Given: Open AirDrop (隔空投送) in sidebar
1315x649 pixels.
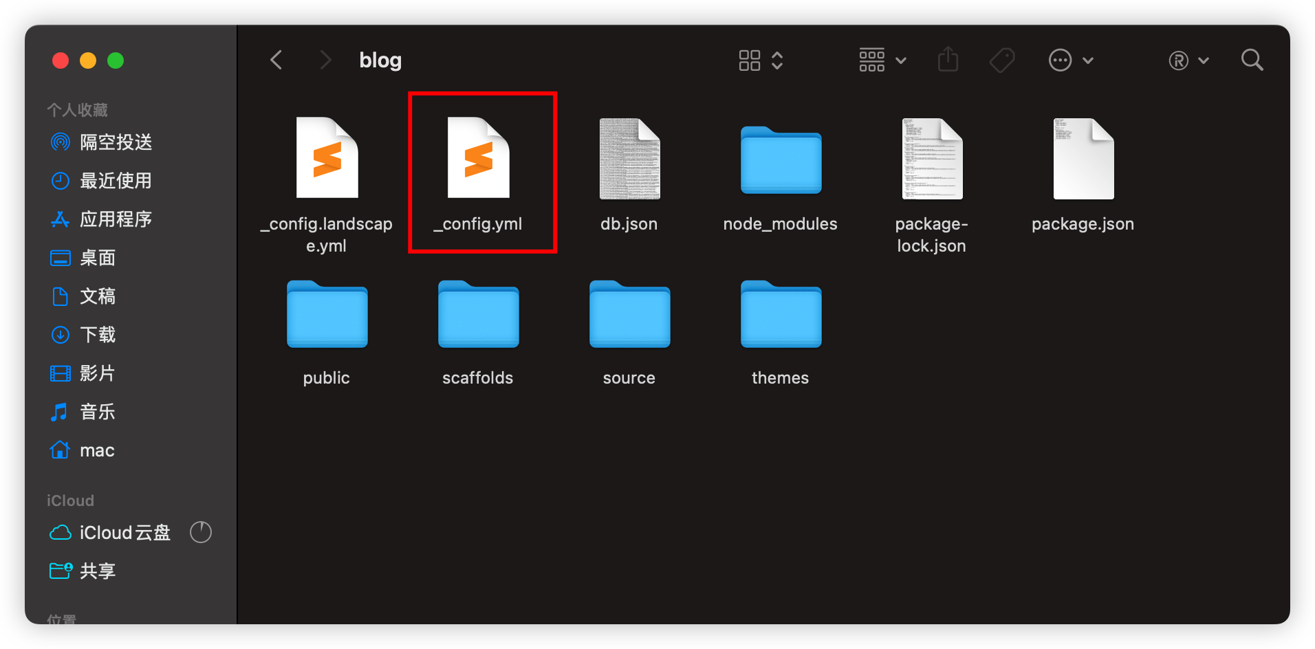Looking at the screenshot, I should click(116, 142).
